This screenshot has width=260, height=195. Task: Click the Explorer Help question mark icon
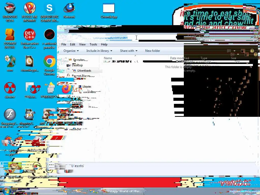tap(252, 51)
